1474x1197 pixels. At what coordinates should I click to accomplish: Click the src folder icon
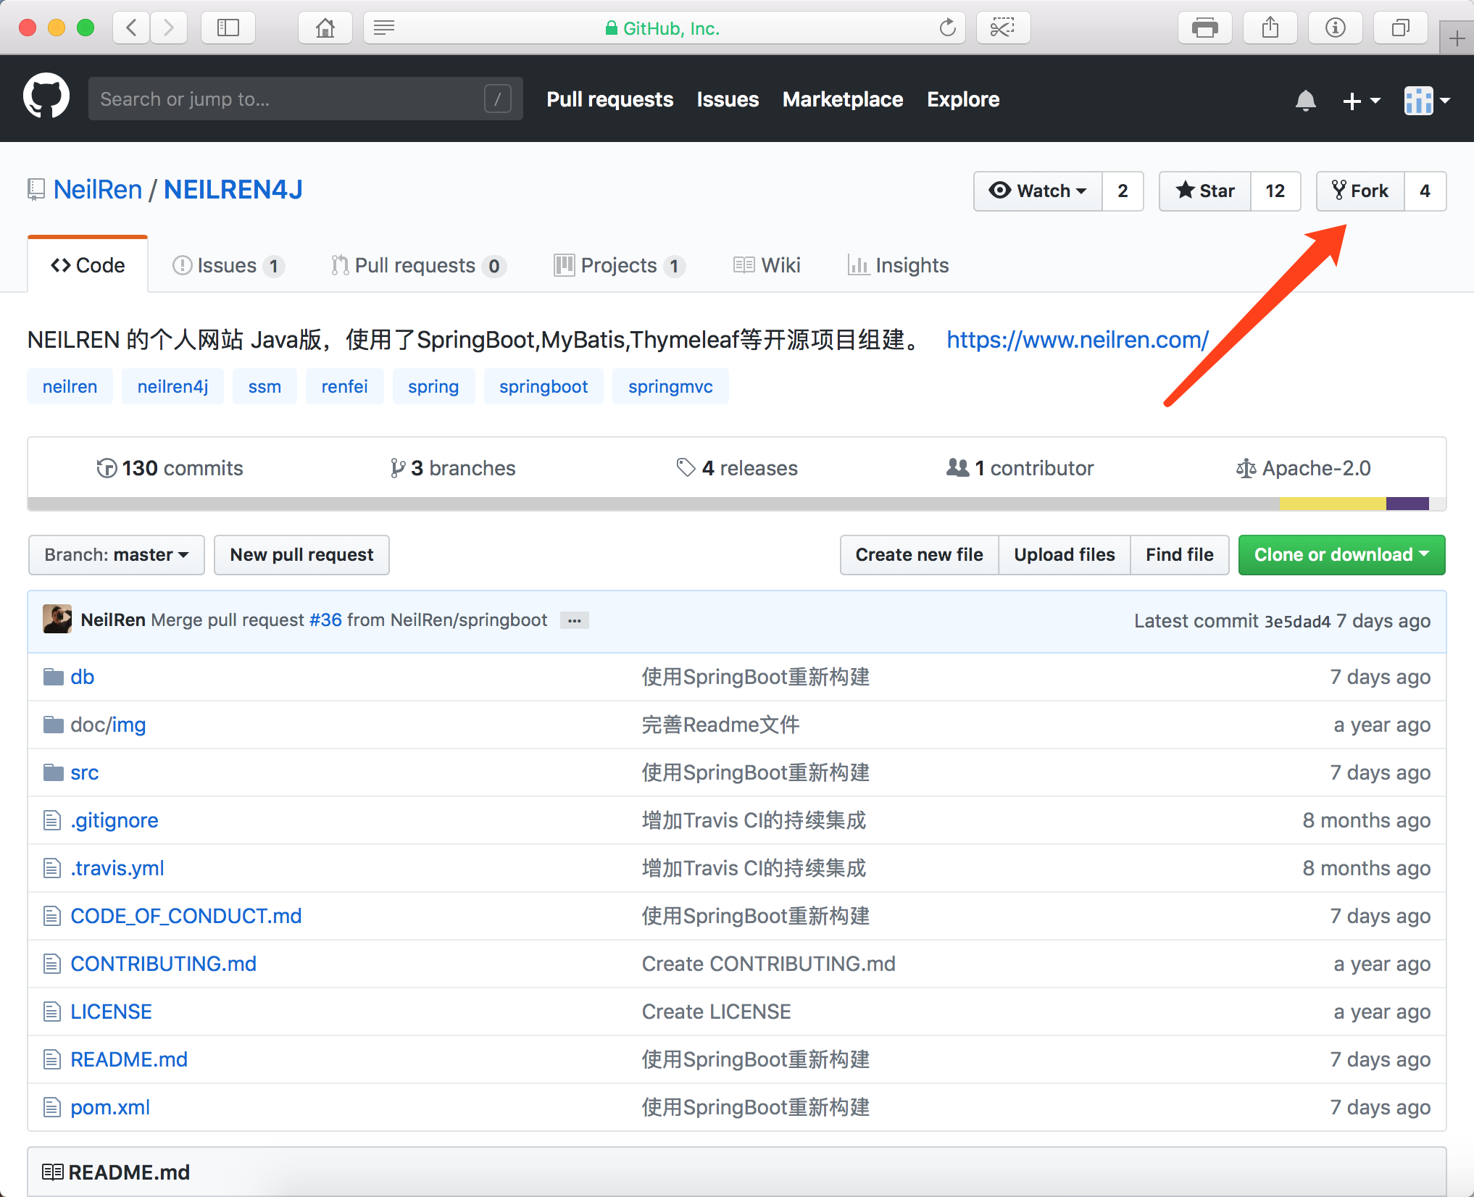pos(54,772)
